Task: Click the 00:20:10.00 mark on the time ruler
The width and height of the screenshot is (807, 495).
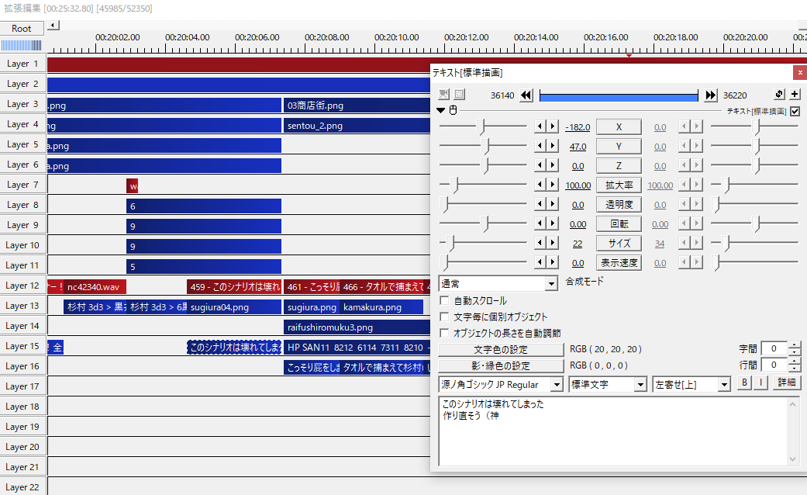Action: [396, 37]
